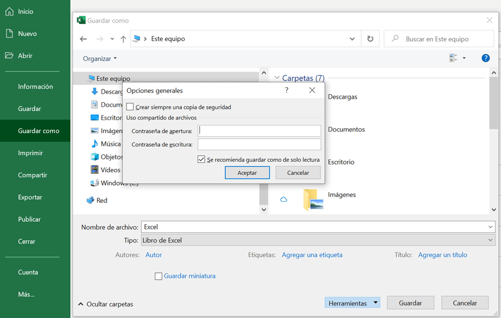The height and width of the screenshot is (318, 501).
Task: Uncheck Se recomienda guardar como de solo lectura
Action: [202, 160]
